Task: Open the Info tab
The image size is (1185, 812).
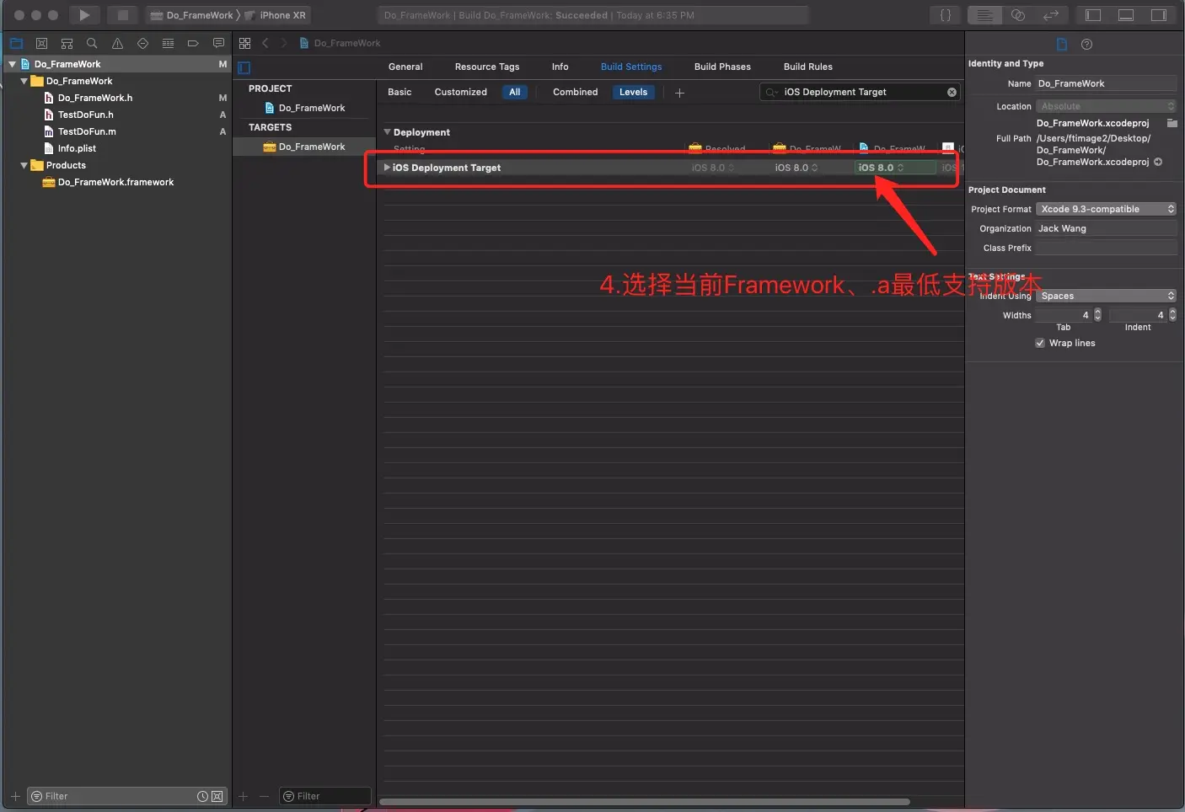Action: [560, 67]
